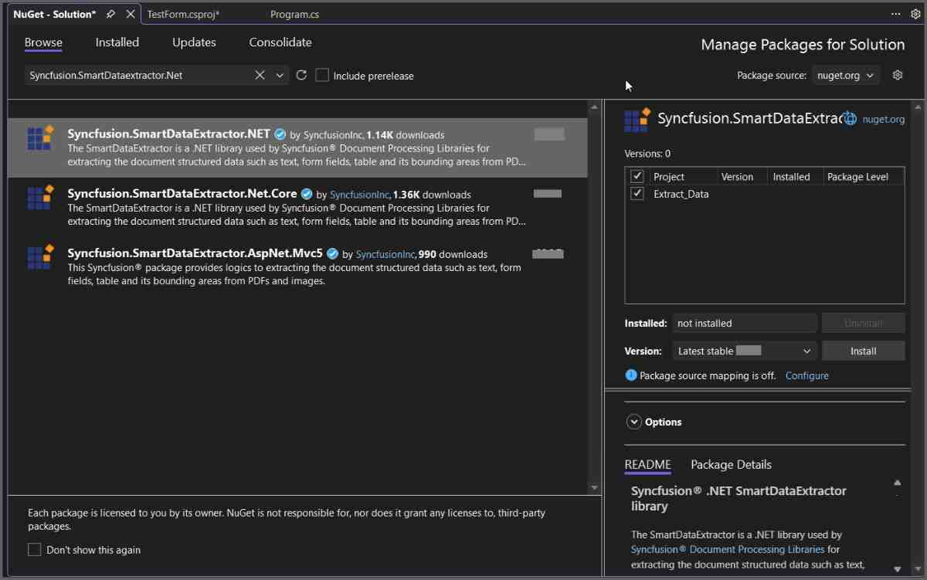Click Syncfusion.SmartDataExtractor.Net.Core package logo

40,197
